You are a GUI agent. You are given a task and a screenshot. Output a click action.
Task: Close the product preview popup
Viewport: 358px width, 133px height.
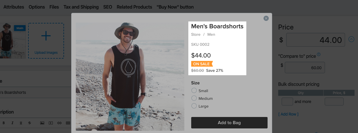[266, 18]
